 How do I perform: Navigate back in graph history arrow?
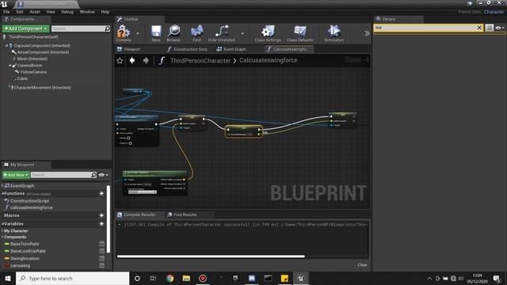click(x=132, y=60)
